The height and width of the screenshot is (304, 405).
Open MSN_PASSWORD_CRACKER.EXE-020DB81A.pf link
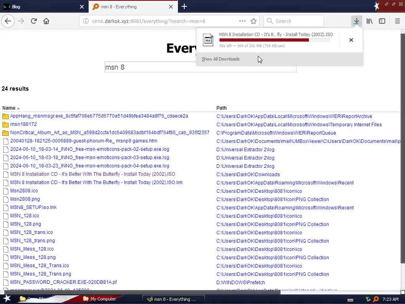click(64, 282)
